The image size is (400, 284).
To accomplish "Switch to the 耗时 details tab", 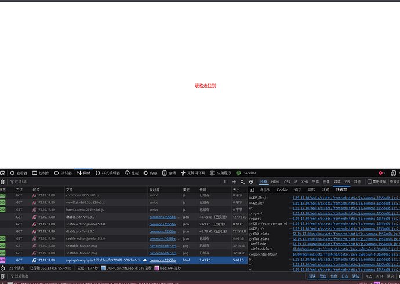I will [326, 190].
